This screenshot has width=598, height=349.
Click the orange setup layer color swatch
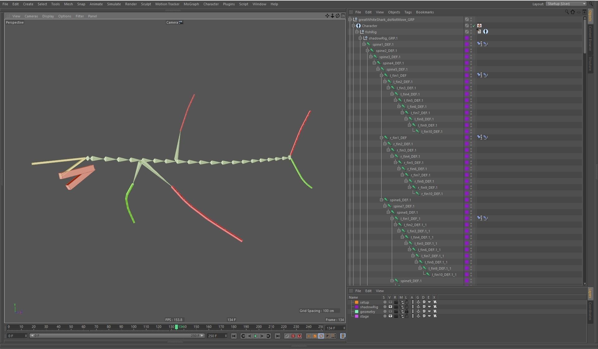point(357,302)
